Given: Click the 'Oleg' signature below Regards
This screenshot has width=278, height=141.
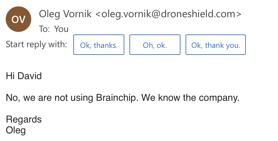Looking at the screenshot, I should point(16,130).
